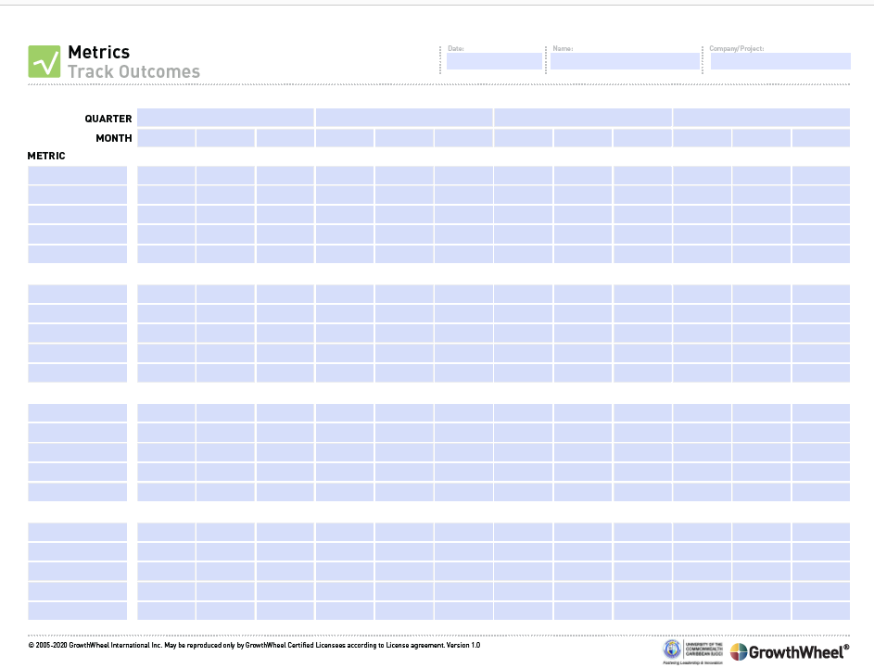Select the fourth Quarter header field
The width and height of the screenshot is (874, 668).
(x=761, y=118)
